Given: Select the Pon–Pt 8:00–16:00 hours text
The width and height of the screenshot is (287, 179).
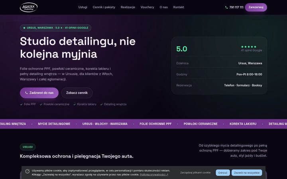Looking at the screenshot, I should [249, 74].
